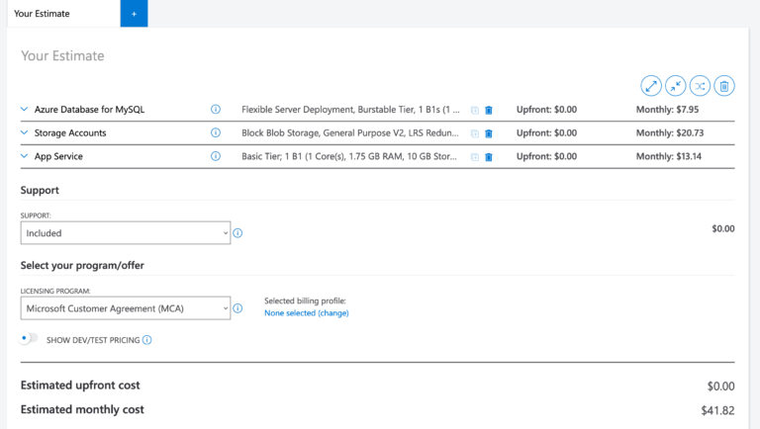Screen dimensions: 760x429
Task: Delete the Azure Database for MySQL row
Action: [489, 111]
